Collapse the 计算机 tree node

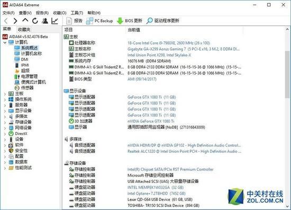5,42
